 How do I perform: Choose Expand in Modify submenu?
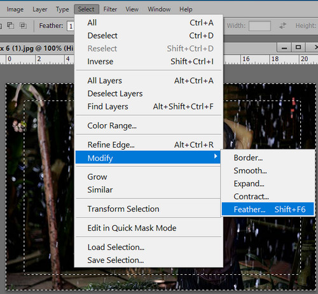click(268, 184)
